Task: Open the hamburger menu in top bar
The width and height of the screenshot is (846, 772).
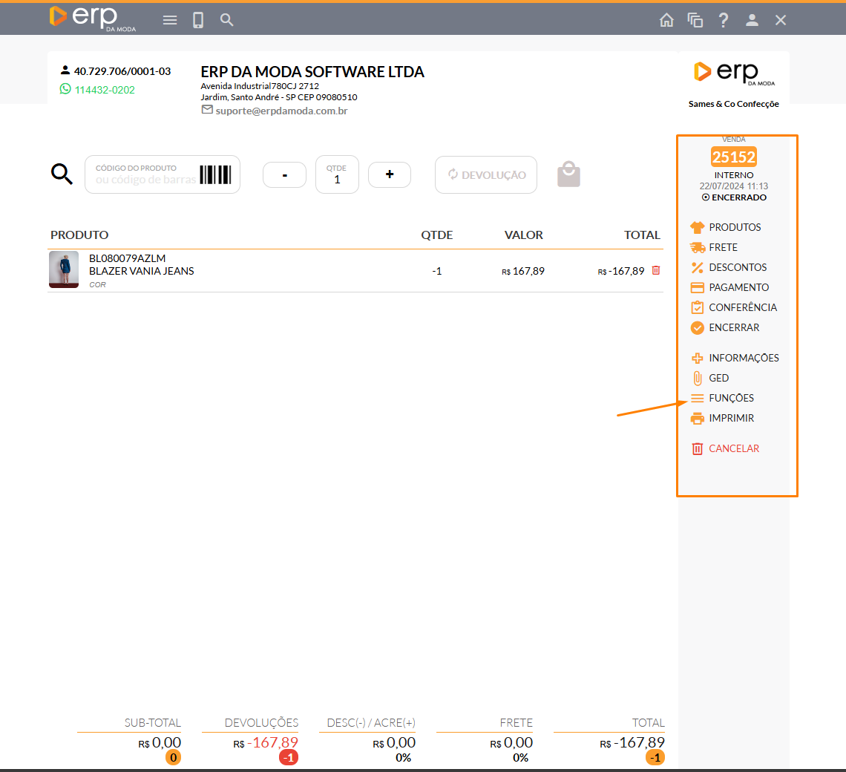Action: click(170, 20)
